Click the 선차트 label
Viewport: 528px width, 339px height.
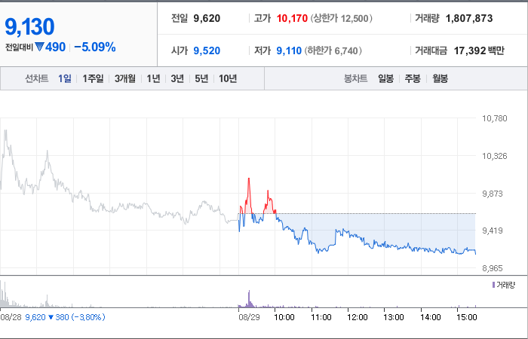point(37,78)
